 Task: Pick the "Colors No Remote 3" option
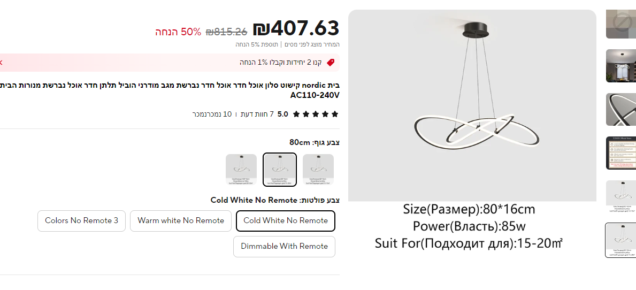tap(81, 220)
